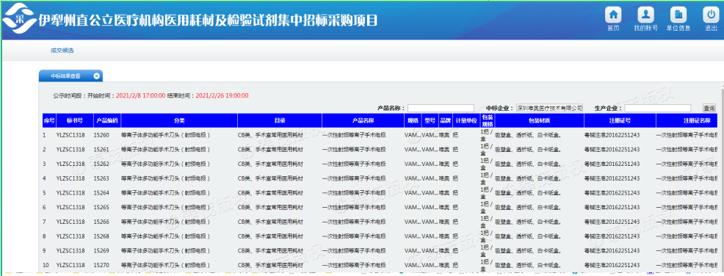Click 一次性射频等离子手术电极 product name in row 15263
The image size is (724, 276).
[x=354, y=178]
